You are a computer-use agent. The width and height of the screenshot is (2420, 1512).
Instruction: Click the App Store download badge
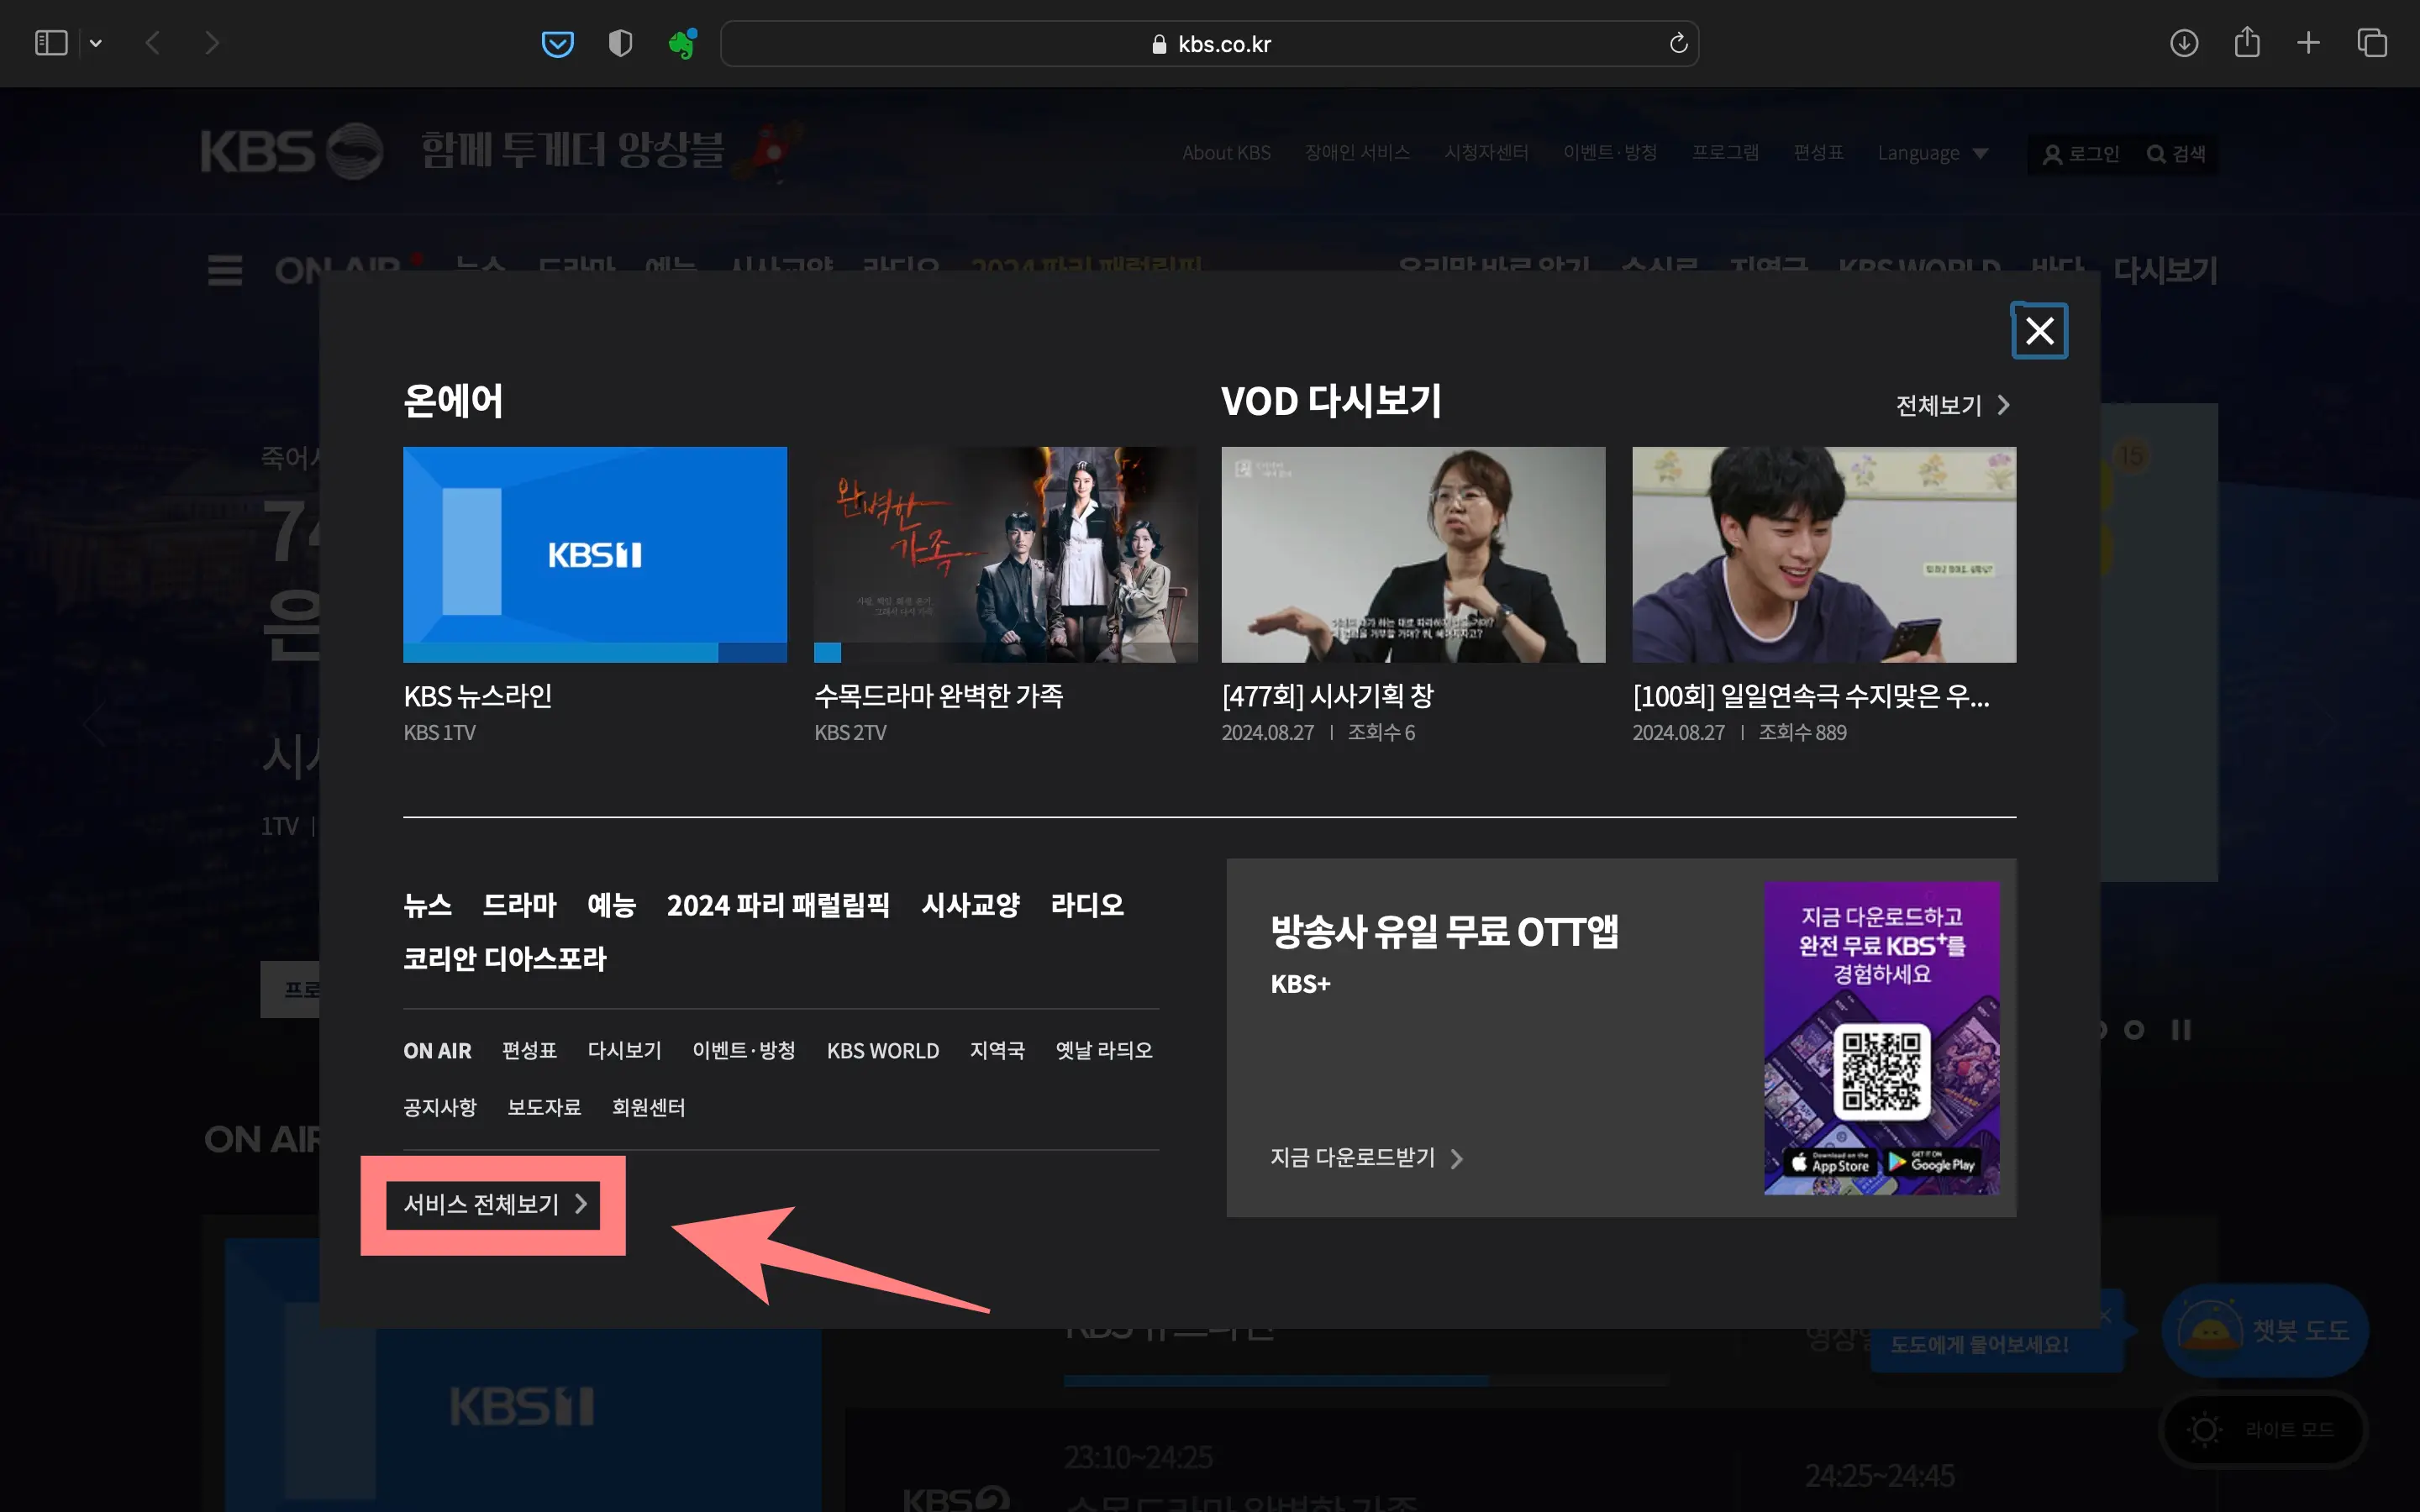[x=1833, y=1163]
